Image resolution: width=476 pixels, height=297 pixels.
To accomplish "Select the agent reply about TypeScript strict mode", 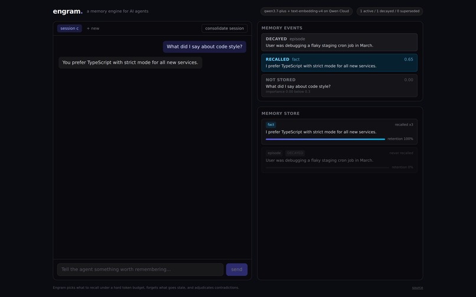I will click(130, 62).
